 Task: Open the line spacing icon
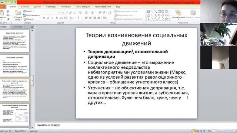pyautogui.click(x=110, y=13)
